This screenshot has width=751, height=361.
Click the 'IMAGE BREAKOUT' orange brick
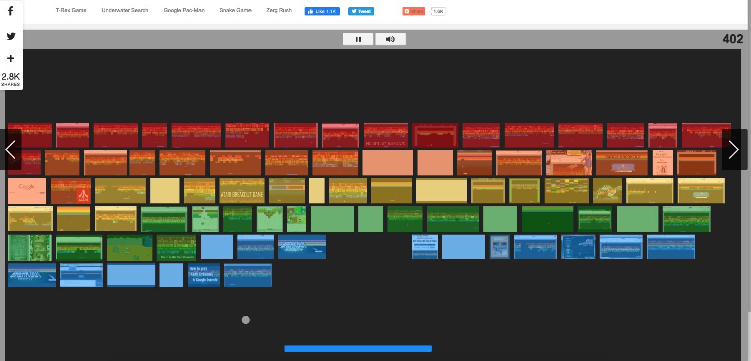pos(622,162)
